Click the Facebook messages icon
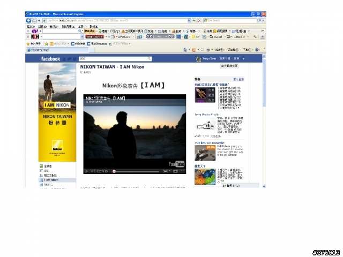This screenshot has width=343, height=257. click(69, 59)
